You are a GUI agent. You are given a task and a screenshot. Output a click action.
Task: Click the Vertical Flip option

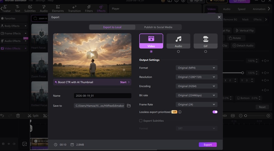click(x=245, y=30)
